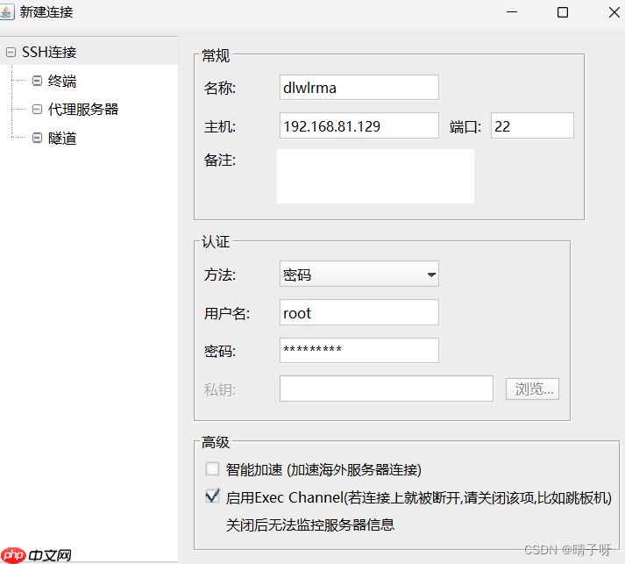Click the 私钥 private key field
Viewport: 625px width, 564px height.
pyautogui.click(x=387, y=389)
